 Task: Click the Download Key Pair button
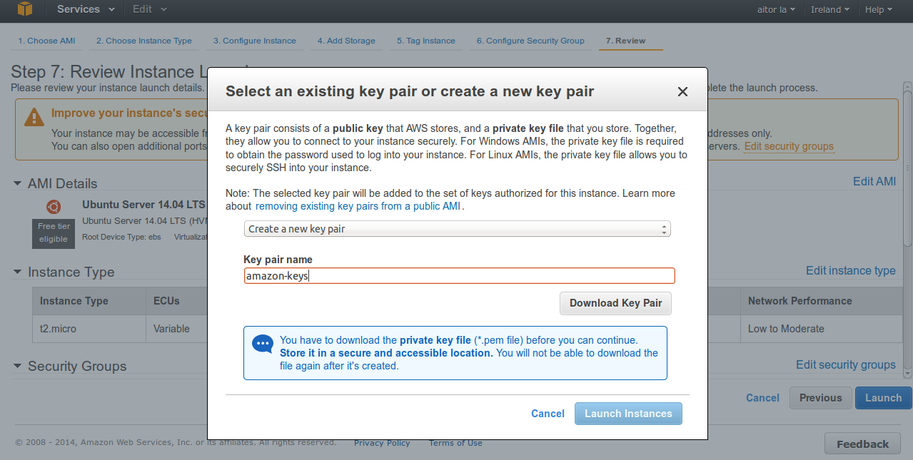615,303
